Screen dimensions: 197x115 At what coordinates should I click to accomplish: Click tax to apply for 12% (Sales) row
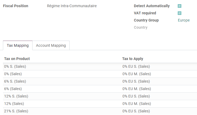[136, 104]
